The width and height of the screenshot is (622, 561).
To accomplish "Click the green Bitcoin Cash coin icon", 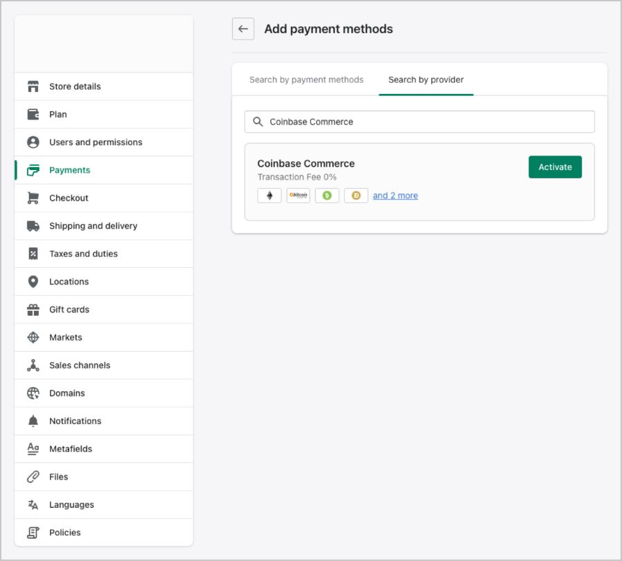I will point(327,196).
